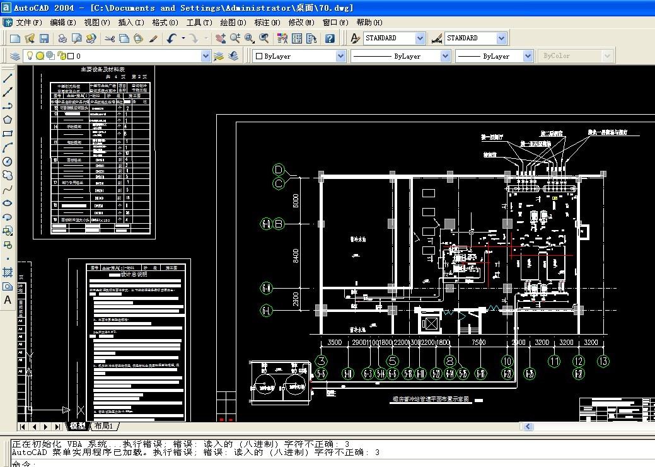
Task: Click the Save icon in toolbar
Action: pos(44,38)
